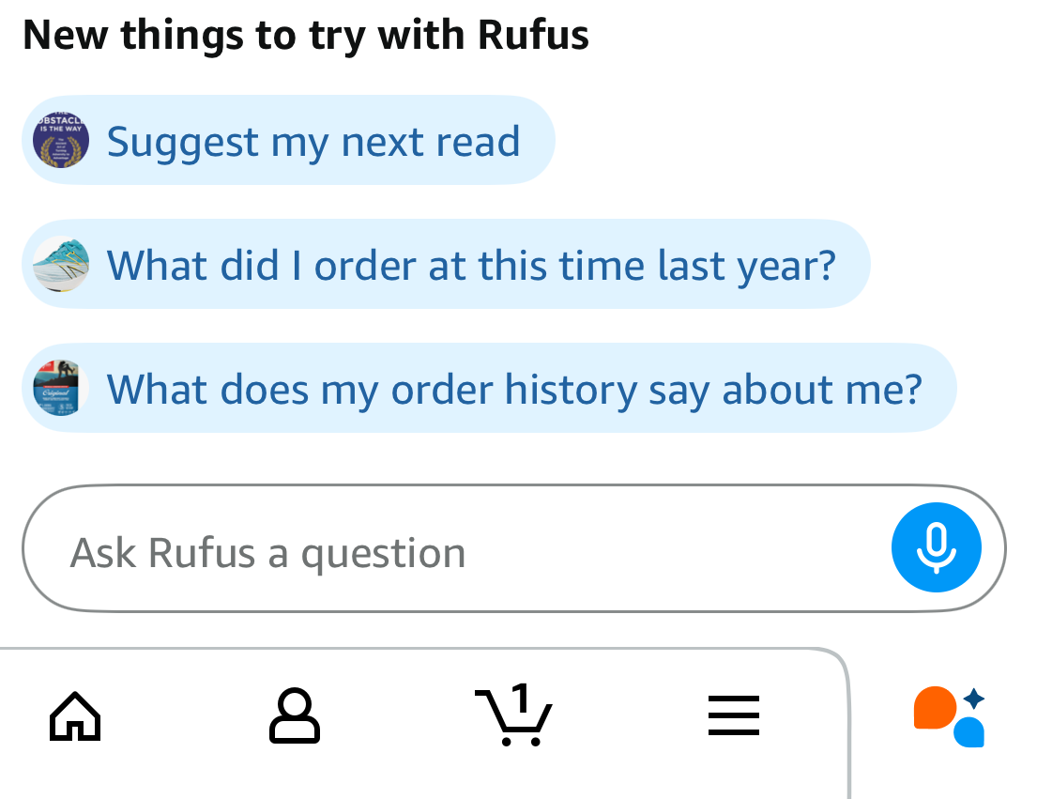Viewport: 1037px width, 799px height.
Task: Click the sneaker thumbnail image
Action: [61, 264]
